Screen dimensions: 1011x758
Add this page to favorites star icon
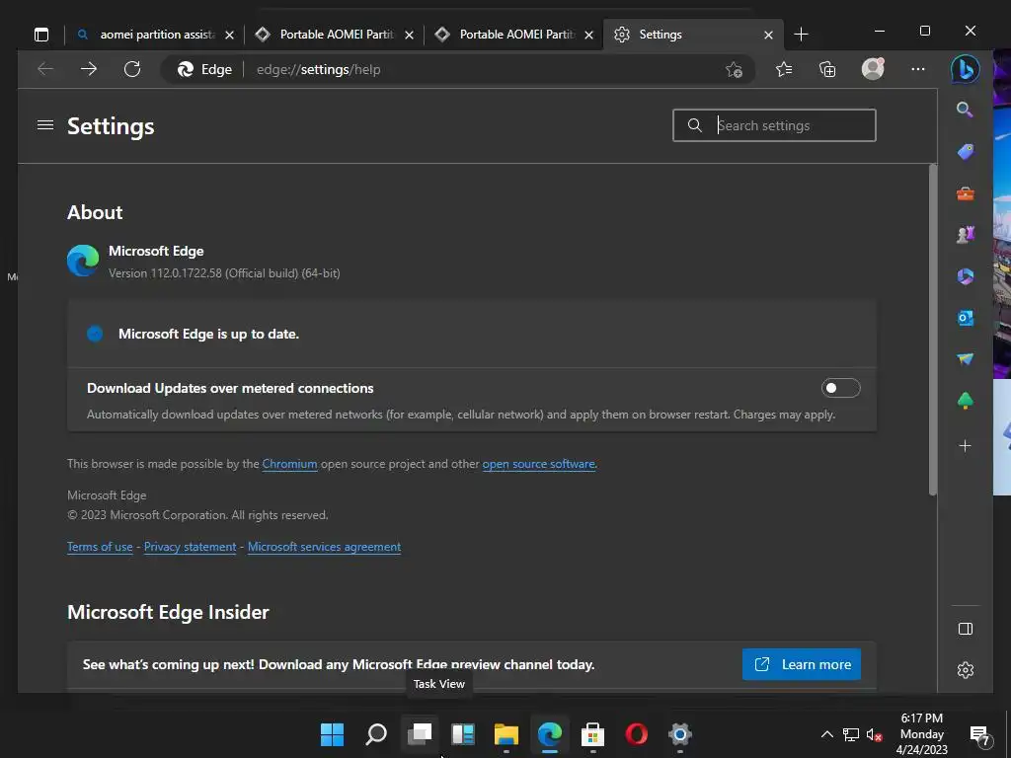[734, 70]
